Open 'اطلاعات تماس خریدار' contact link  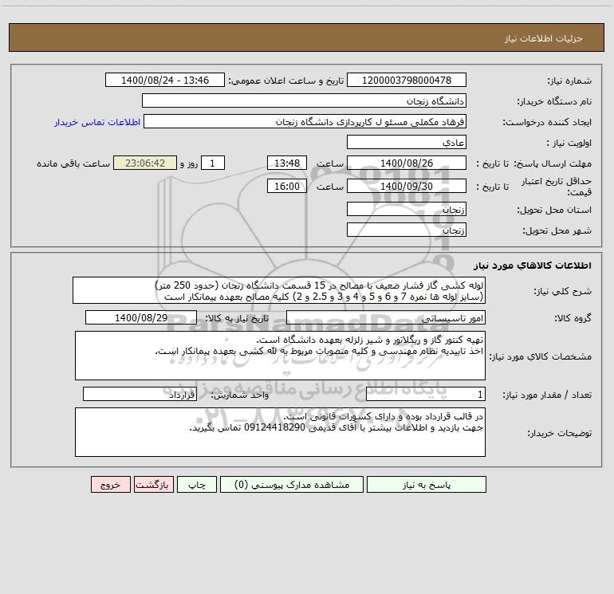click(x=96, y=122)
